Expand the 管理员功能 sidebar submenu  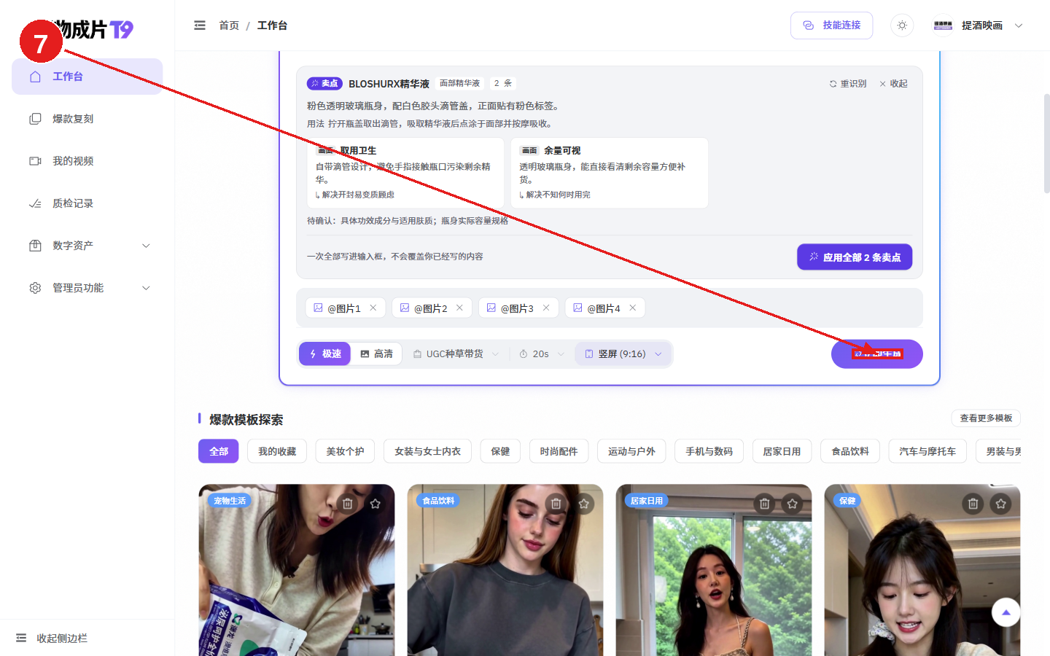[x=87, y=288]
